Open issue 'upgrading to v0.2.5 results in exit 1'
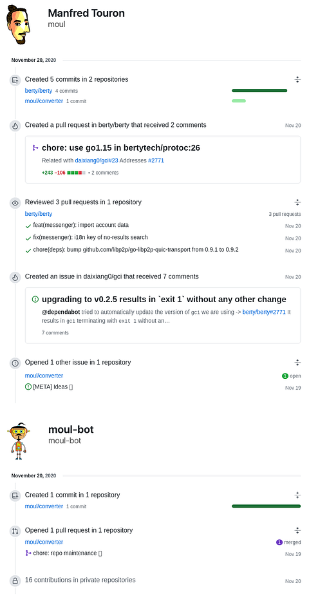The width and height of the screenshot is (309, 612). tap(164, 300)
